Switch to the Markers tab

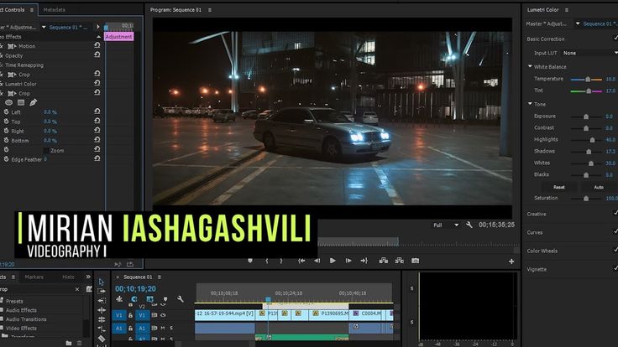pyautogui.click(x=34, y=277)
